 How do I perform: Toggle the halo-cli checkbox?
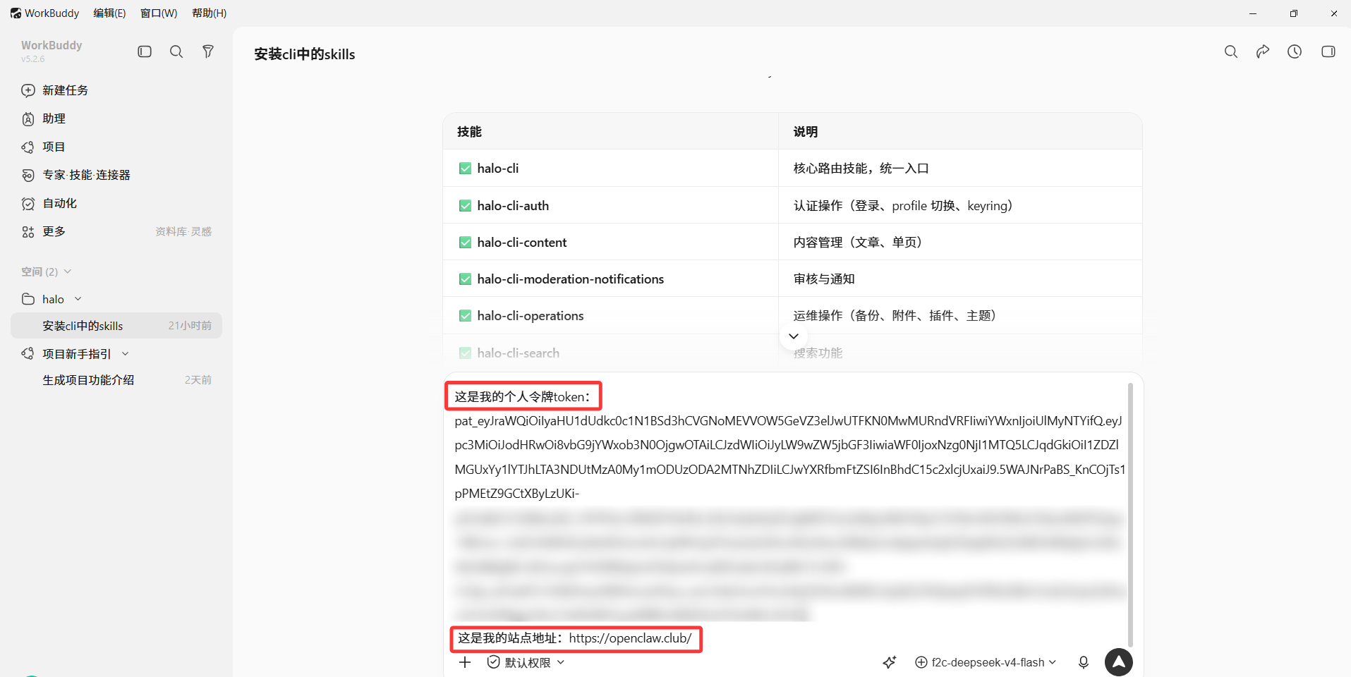[465, 169]
